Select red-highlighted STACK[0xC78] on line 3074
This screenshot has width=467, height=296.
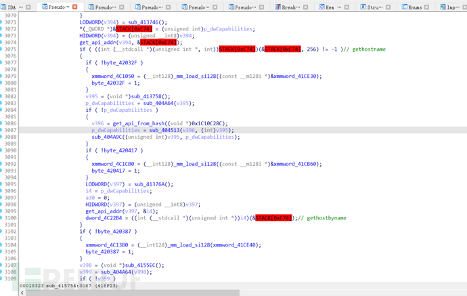coord(158,42)
